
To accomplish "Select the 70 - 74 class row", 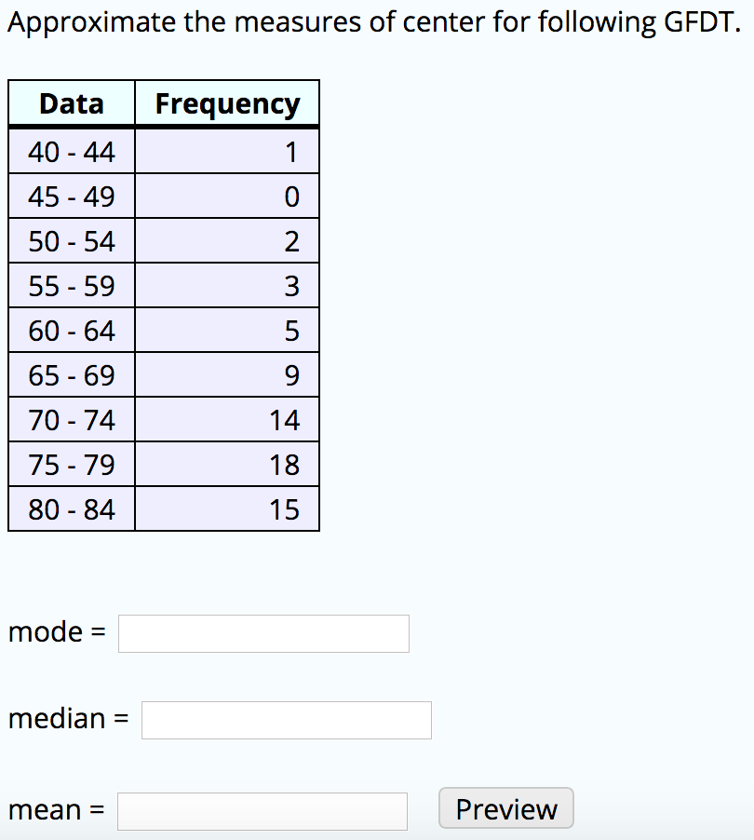I will click(71, 418).
